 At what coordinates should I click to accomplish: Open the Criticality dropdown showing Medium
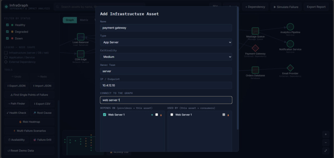pos(166,57)
